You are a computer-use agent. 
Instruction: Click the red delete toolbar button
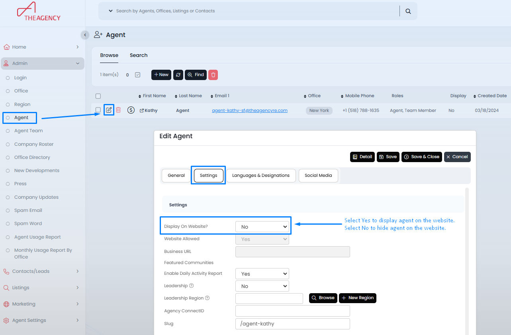(x=213, y=75)
